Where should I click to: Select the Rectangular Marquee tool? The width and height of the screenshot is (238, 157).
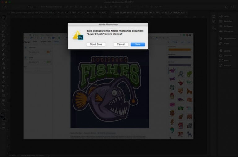(x=3, y=22)
